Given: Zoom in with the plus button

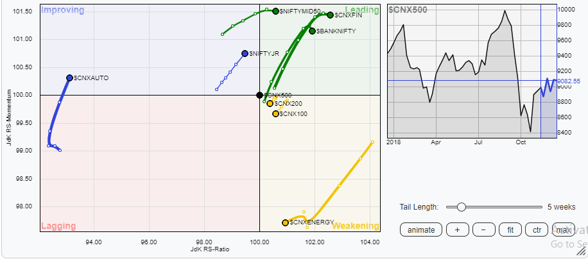Looking at the screenshot, I should coord(457,230).
